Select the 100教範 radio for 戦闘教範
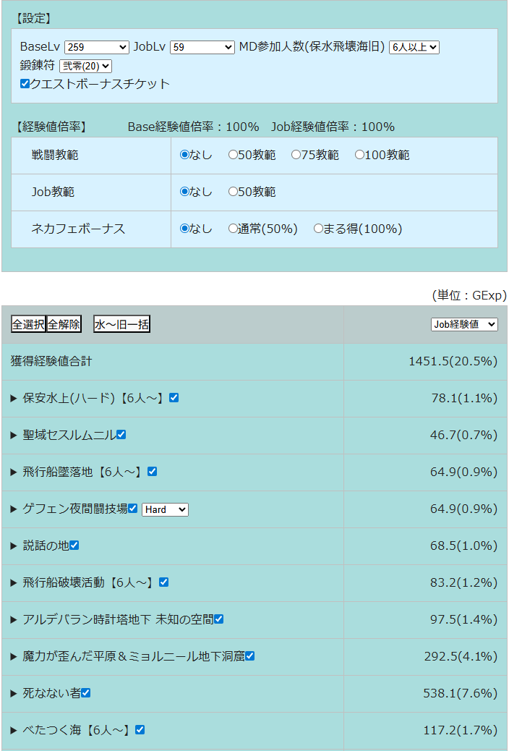The height and width of the screenshot is (751, 509). point(359,155)
